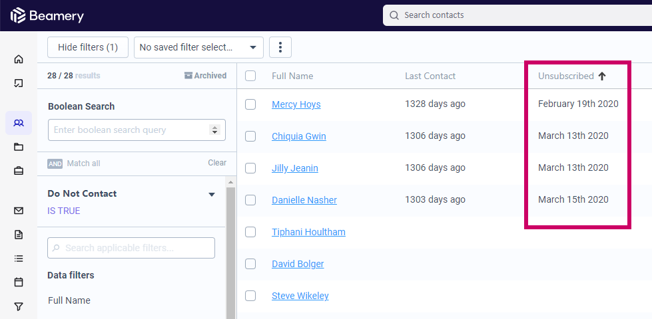Check the box for Danielle Nasher
This screenshot has width=652, height=319.
(x=250, y=200)
